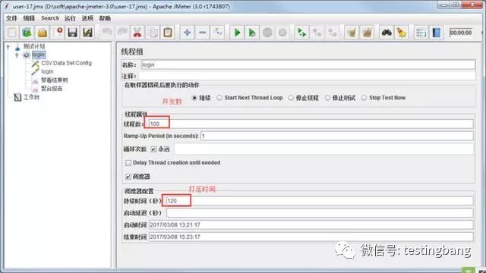Click the Redo arrow icon

pyautogui.click(x=122, y=33)
